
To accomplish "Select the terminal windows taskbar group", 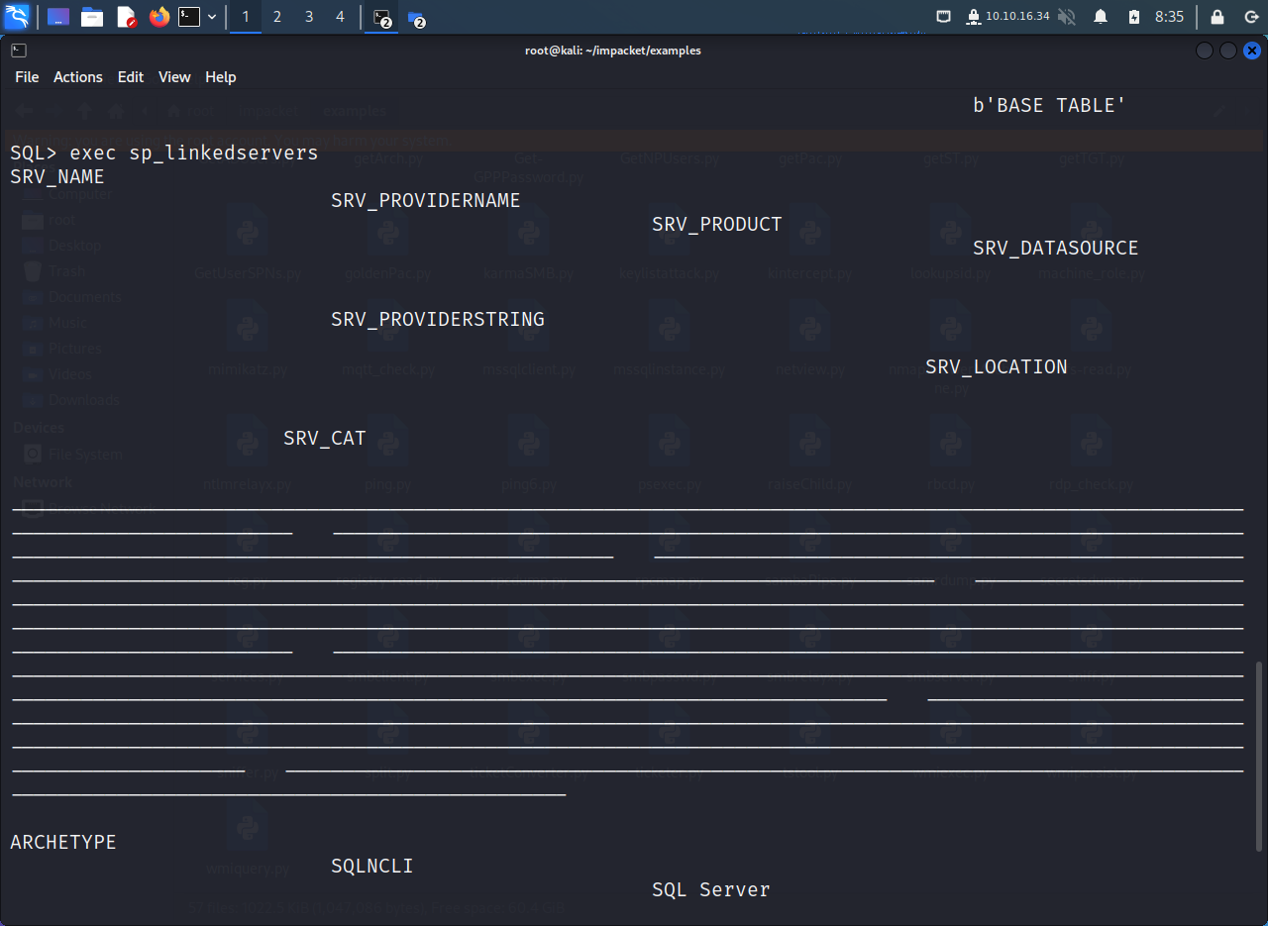I will point(382,18).
